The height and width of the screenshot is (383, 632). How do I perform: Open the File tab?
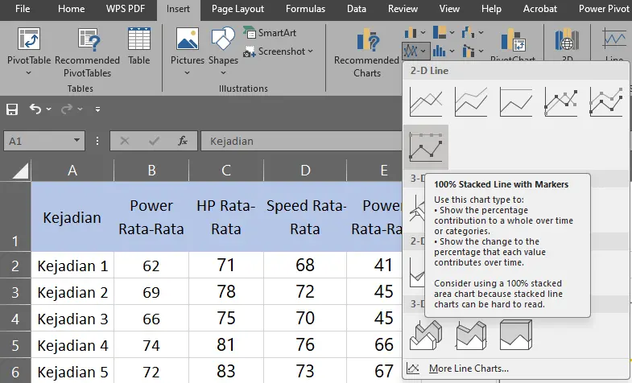pos(23,9)
